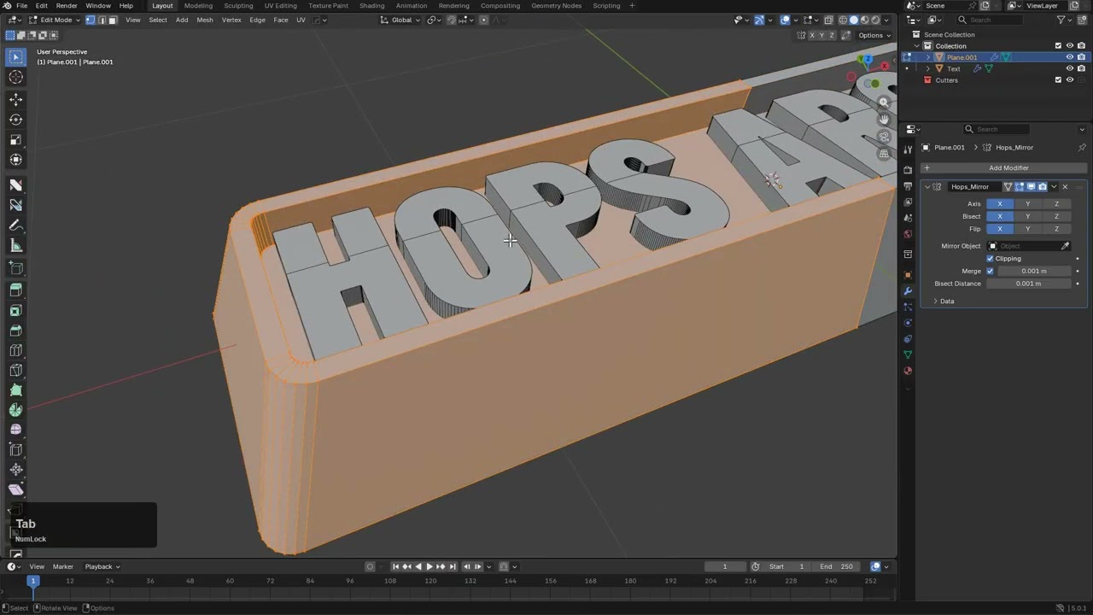Open the Outliner filter dropdown
1093x615 pixels.
click(x=1062, y=20)
